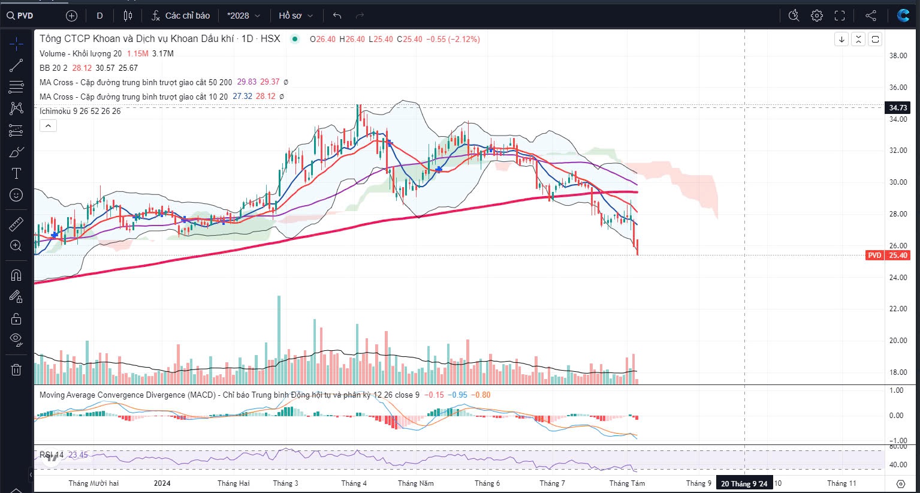
Task: Open the Fibonacci retracement tools
Action: coord(16,87)
